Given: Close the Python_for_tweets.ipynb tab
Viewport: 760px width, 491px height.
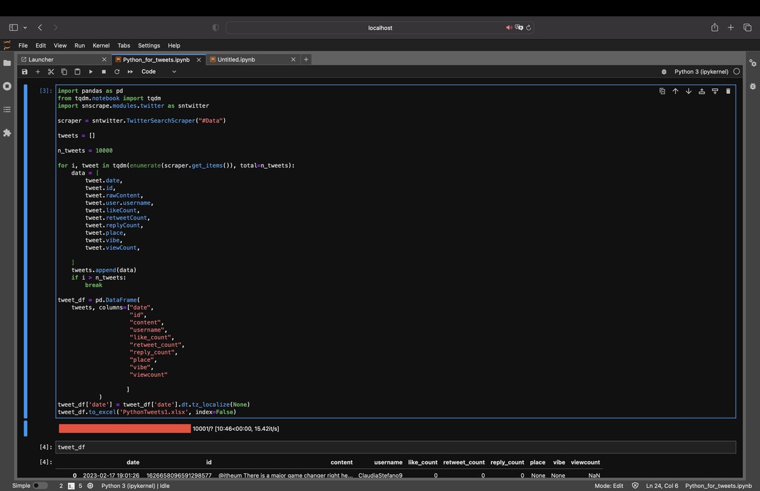Looking at the screenshot, I should (199, 59).
